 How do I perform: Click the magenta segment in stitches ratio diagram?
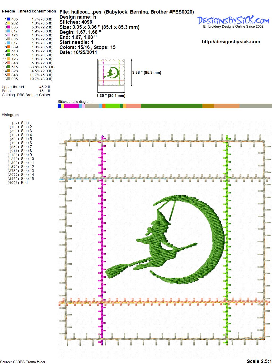(71, 106)
